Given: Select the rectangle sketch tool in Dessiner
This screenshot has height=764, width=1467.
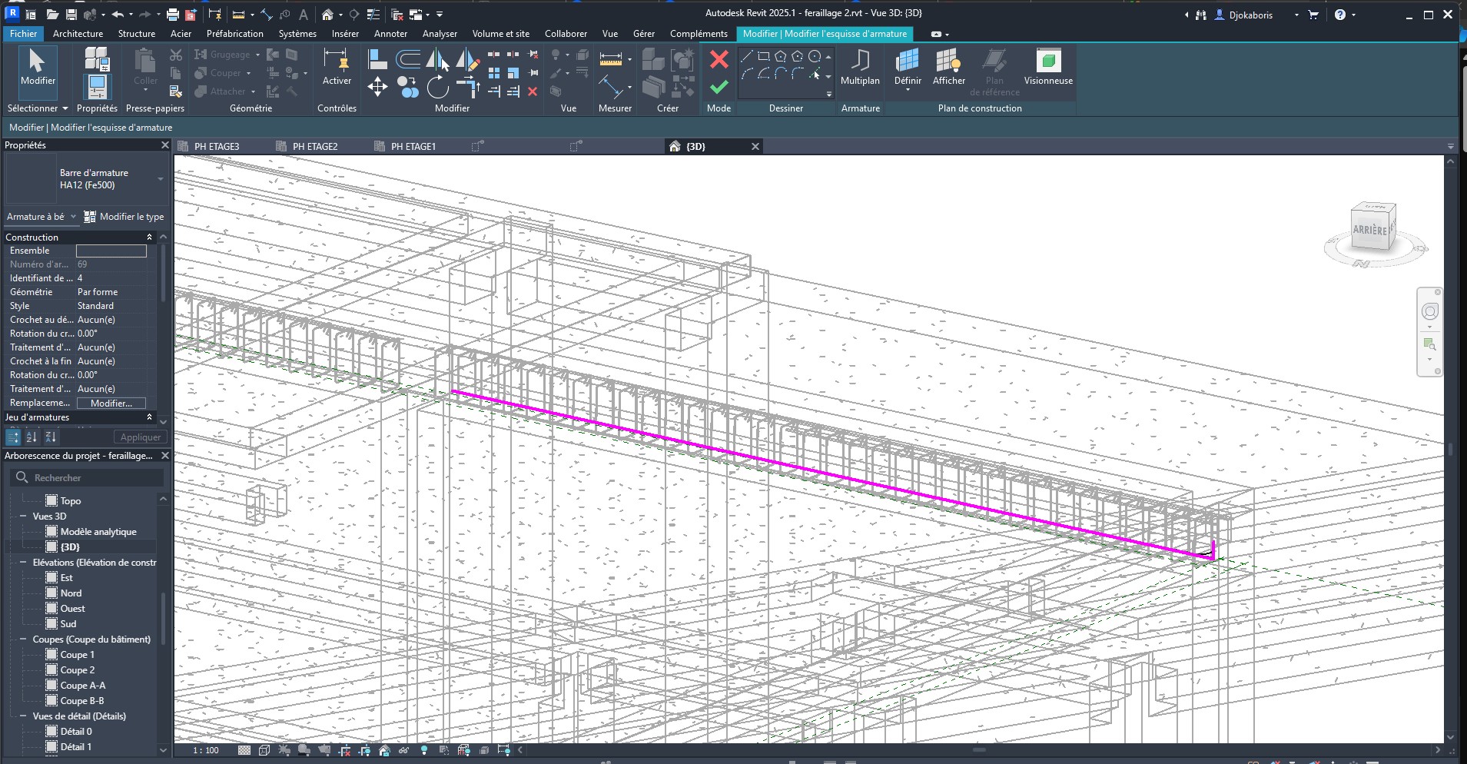Looking at the screenshot, I should pos(764,55).
